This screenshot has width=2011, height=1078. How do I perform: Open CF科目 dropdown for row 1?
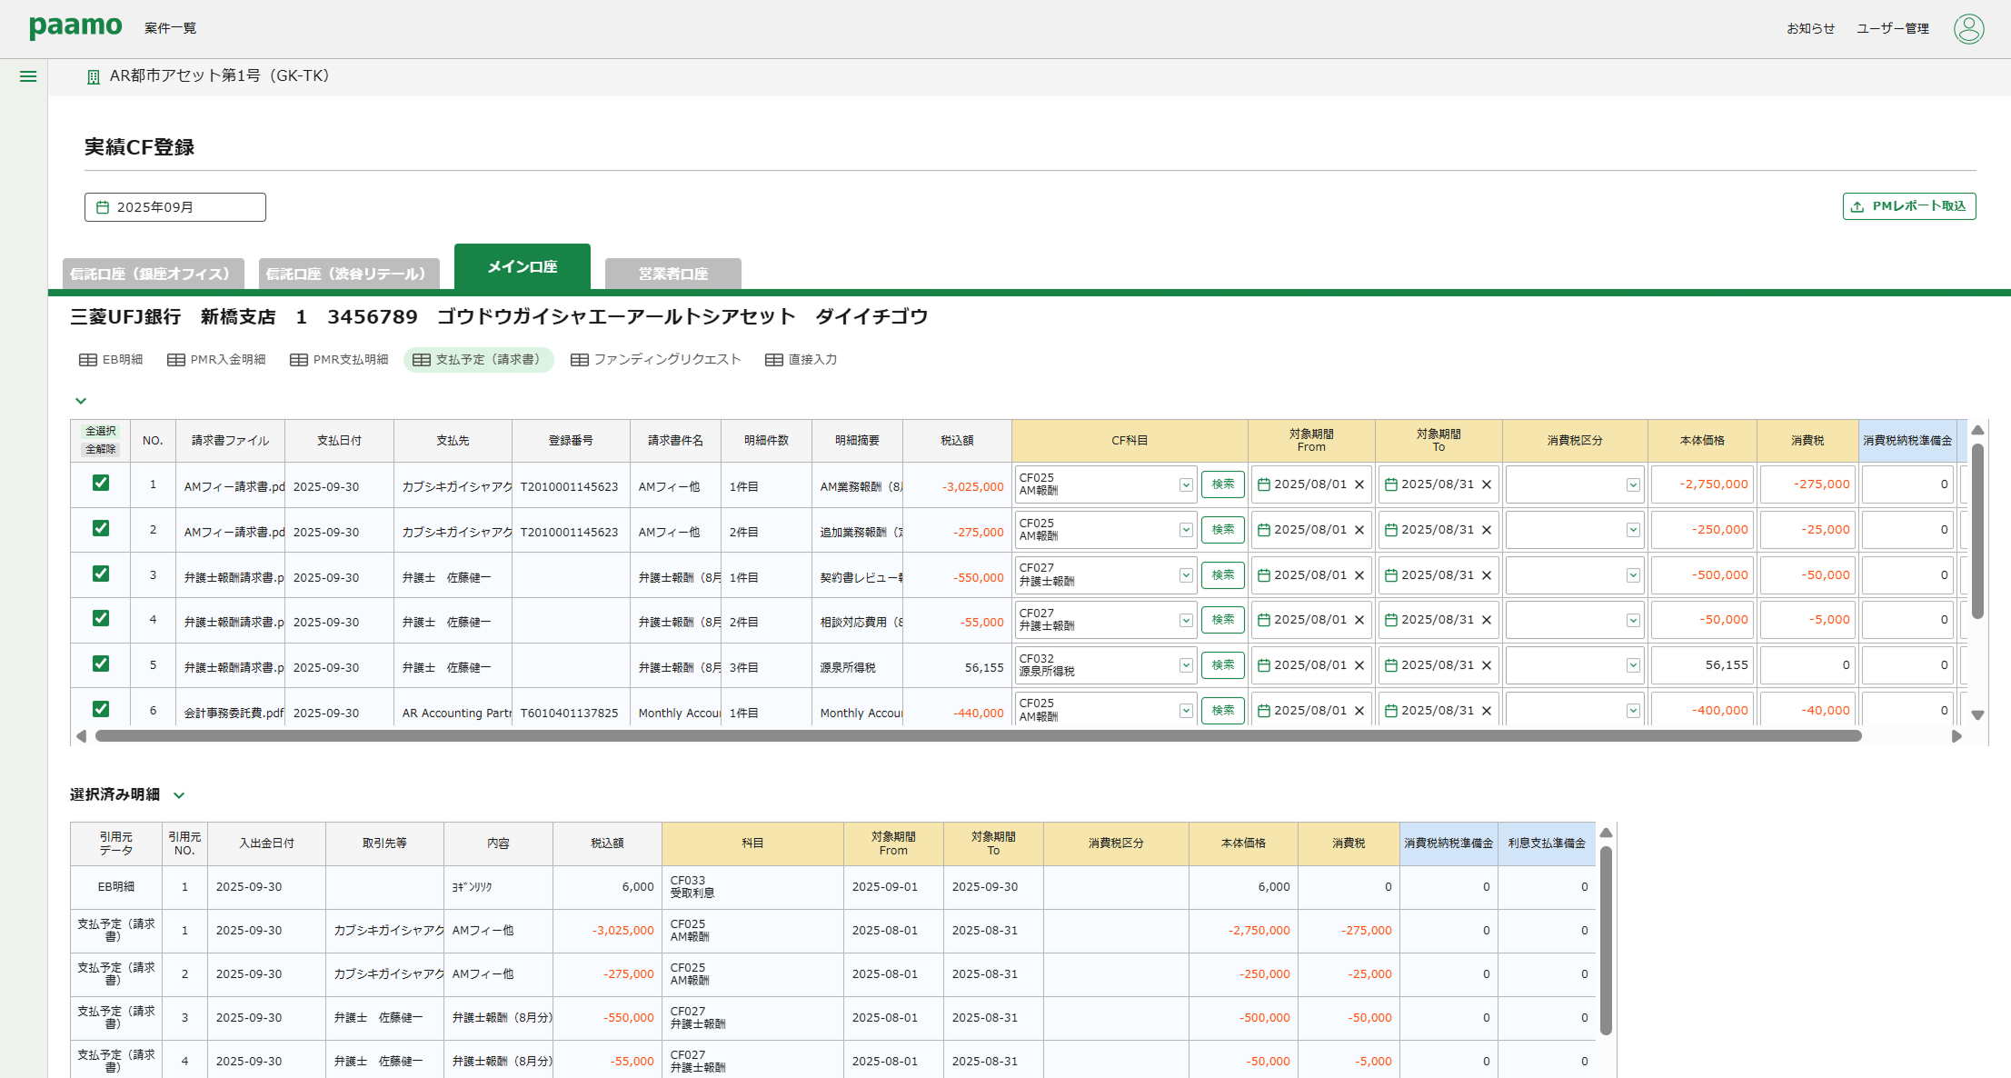pos(1186,484)
